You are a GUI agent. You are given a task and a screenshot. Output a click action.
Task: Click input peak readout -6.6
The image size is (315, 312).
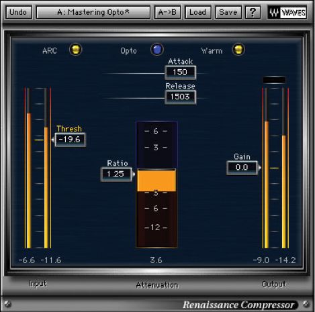(x=27, y=260)
